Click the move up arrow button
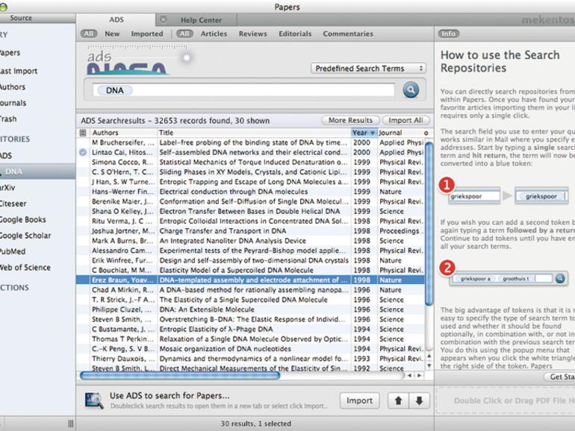575x431 pixels. (x=398, y=400)
